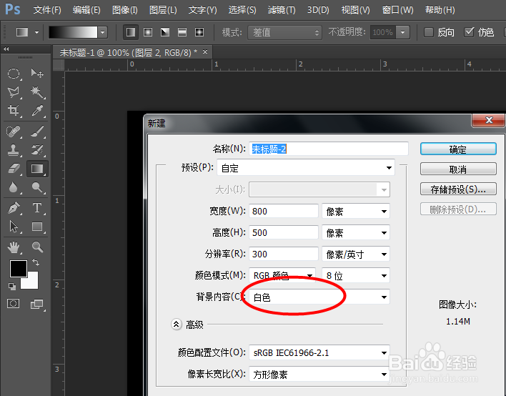The width and height of the screenshot is (506, 396).
Task: Open the 文件(F) menu
Action: 47,10
